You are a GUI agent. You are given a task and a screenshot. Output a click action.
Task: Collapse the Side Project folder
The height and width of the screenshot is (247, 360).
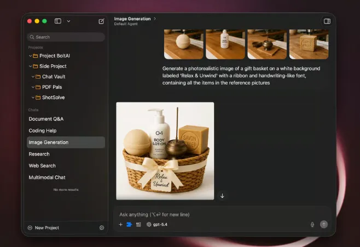(30, 66)
